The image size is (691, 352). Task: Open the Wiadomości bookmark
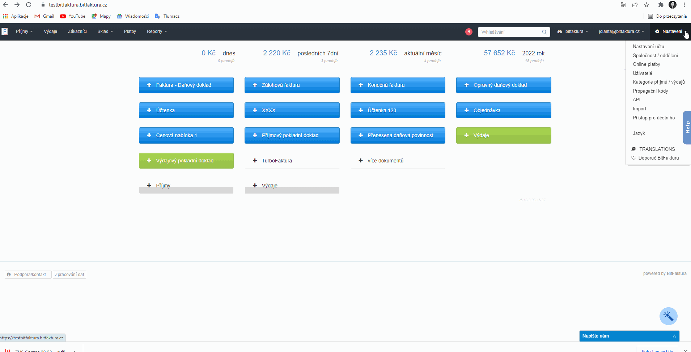(x=133, y=16)
